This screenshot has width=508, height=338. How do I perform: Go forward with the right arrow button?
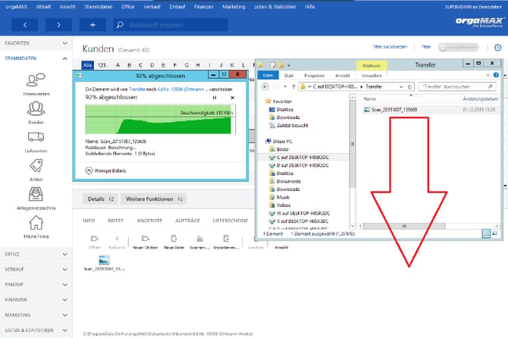pyautogui.click(x=58, y=24)
